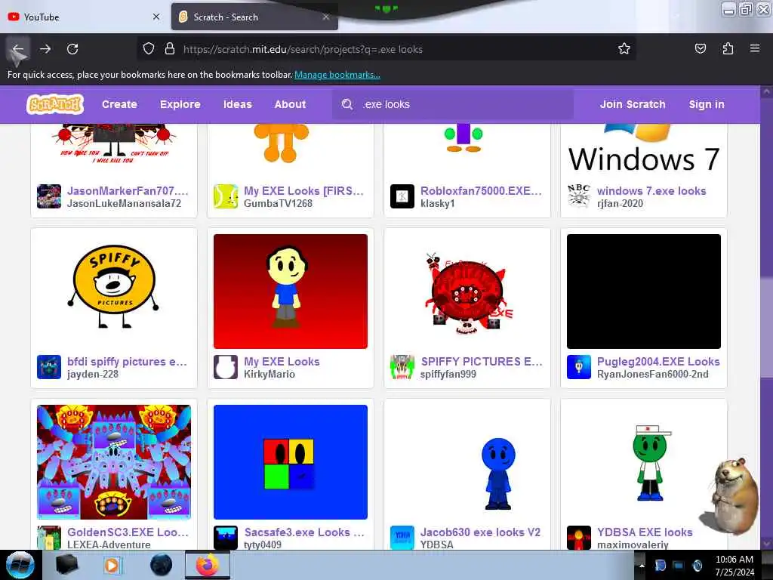Open the tracking protection shield icon
Viewport: 773px width, 580px height.
point(149,49)
